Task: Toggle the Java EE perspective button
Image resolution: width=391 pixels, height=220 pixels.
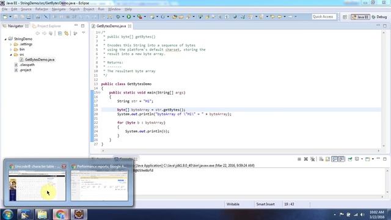Action: [x=360, y=17]
